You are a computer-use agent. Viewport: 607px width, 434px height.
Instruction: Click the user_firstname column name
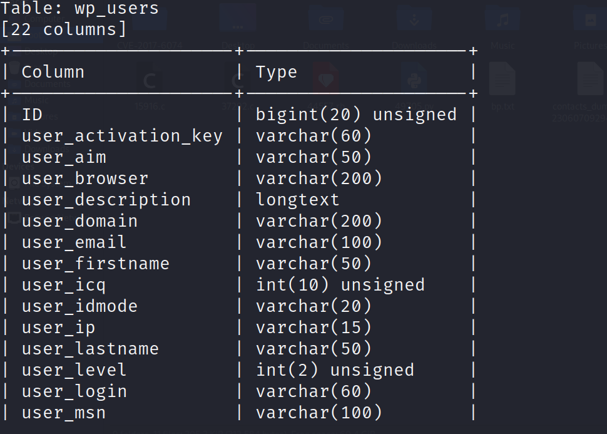[x=95, y=264]
